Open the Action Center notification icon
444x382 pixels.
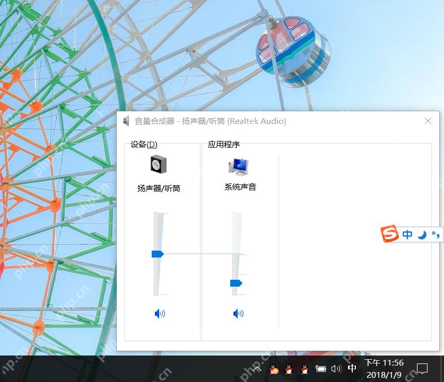(422, 369)
